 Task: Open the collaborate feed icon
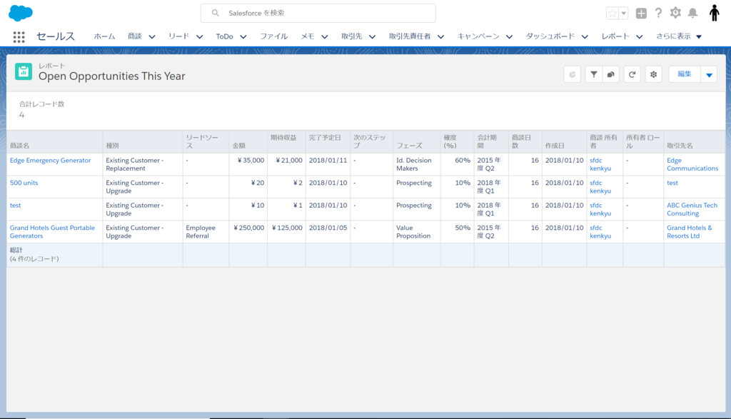click(x=611, y=74)
